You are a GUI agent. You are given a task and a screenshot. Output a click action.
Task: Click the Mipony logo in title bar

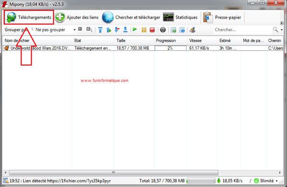tap(5, 4)
